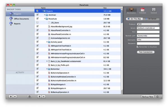
Task: Click the Parachute folder icon
Action: click(x=47, y=19)
